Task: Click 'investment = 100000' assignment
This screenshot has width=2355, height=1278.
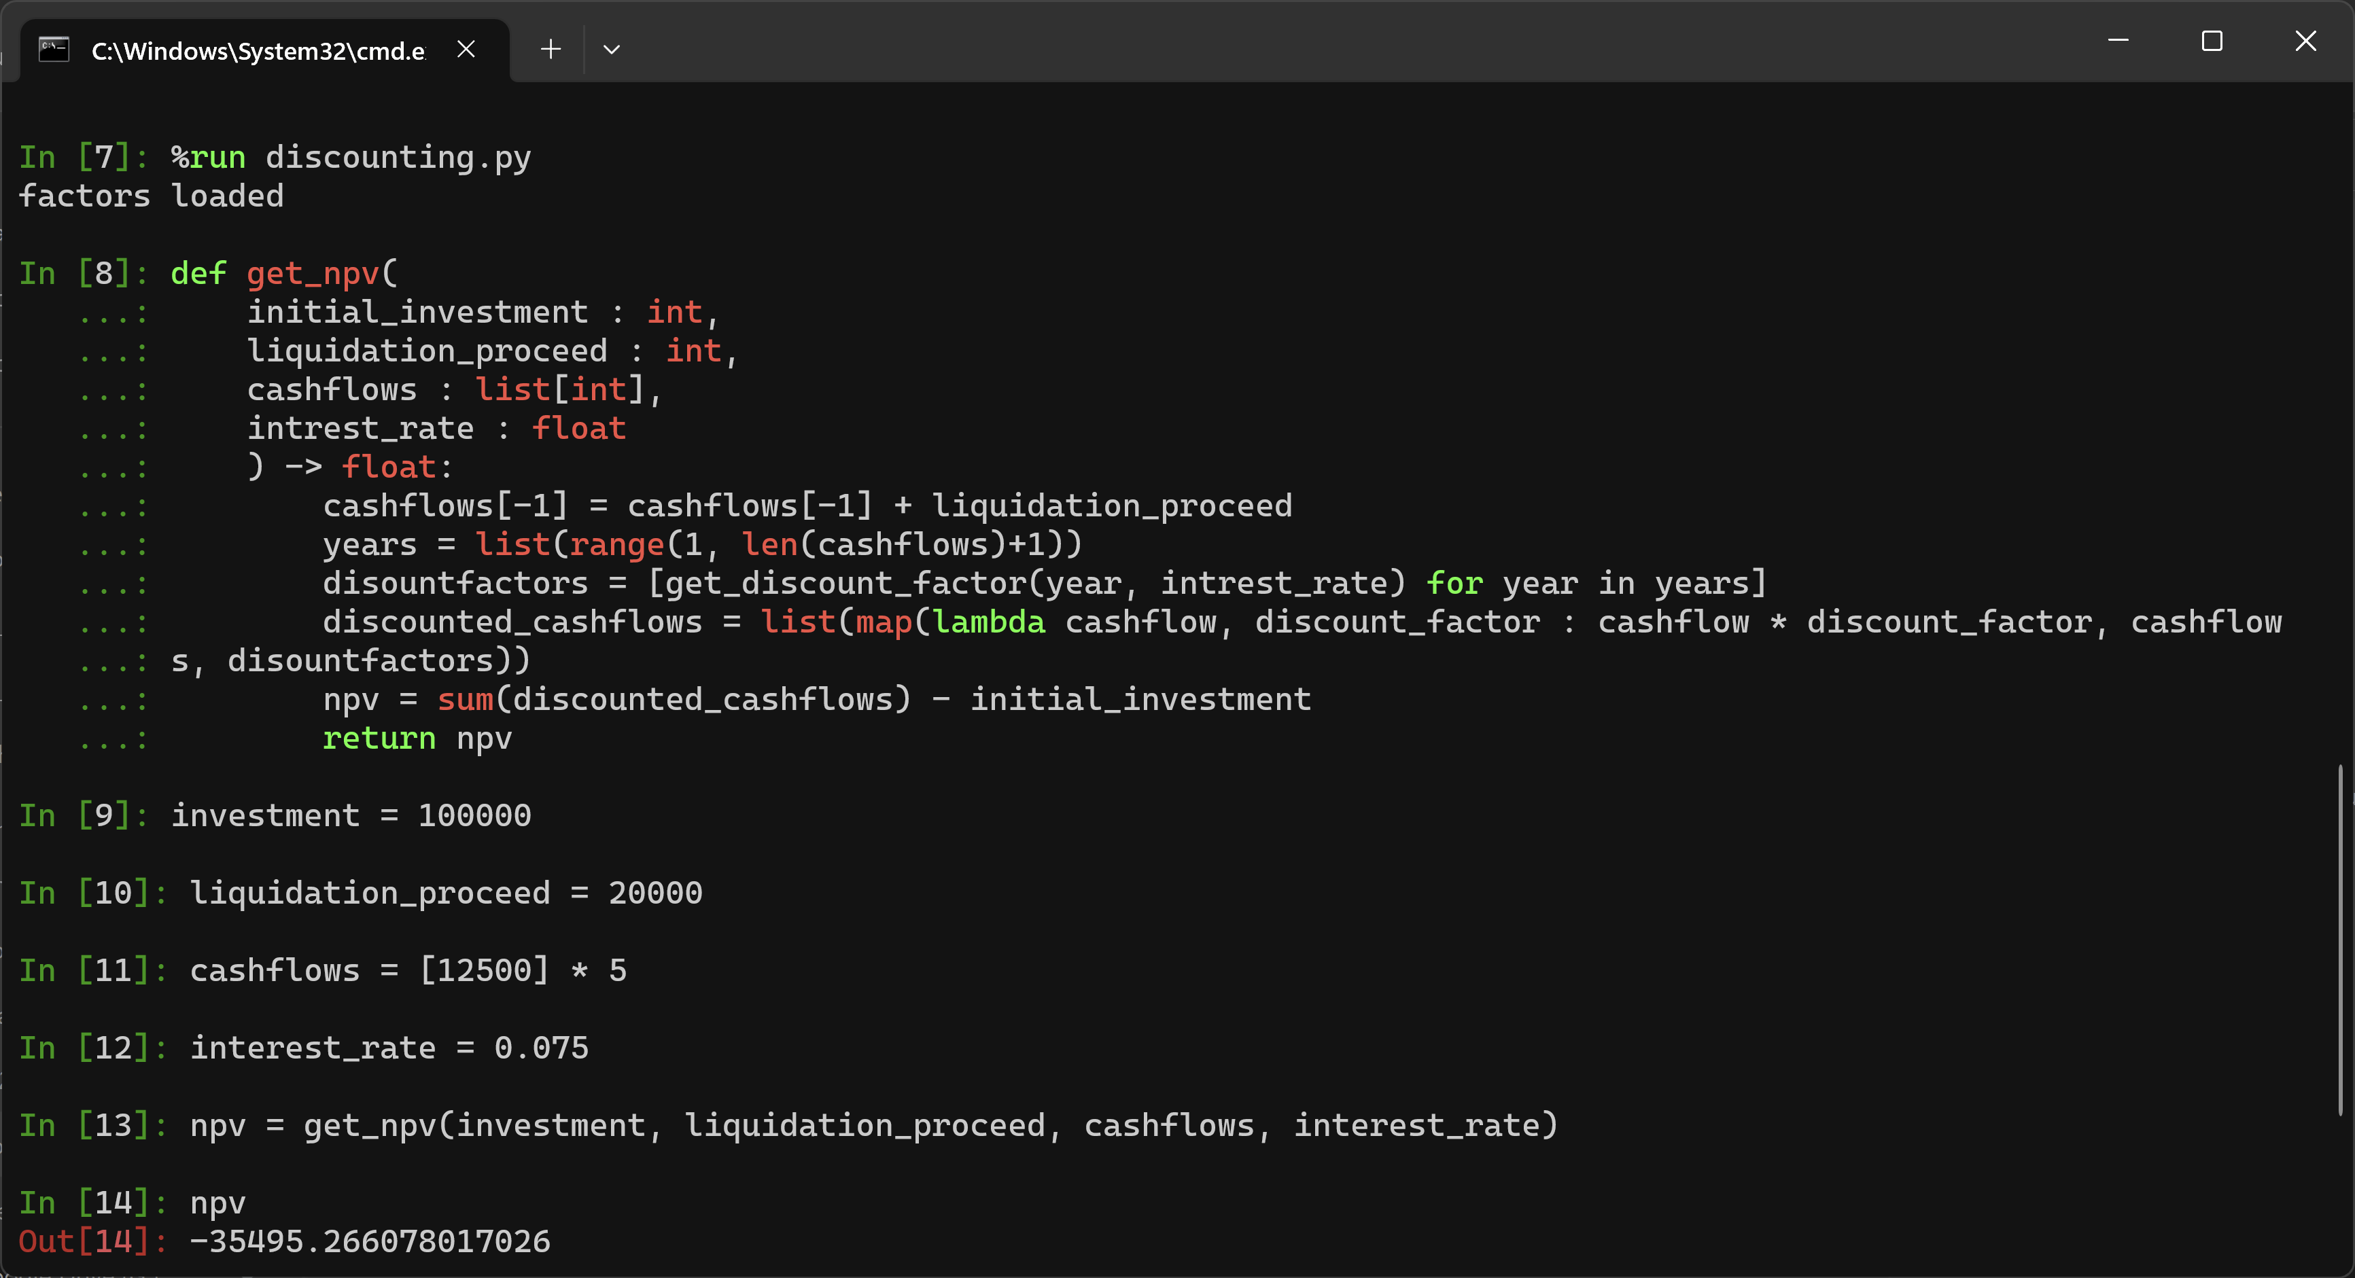Action: tap(351, 815)
